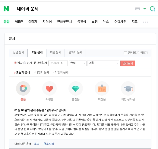158x149 pixels.
Task: Switch to the 뉴스 tab
Action: pos(106,22)
